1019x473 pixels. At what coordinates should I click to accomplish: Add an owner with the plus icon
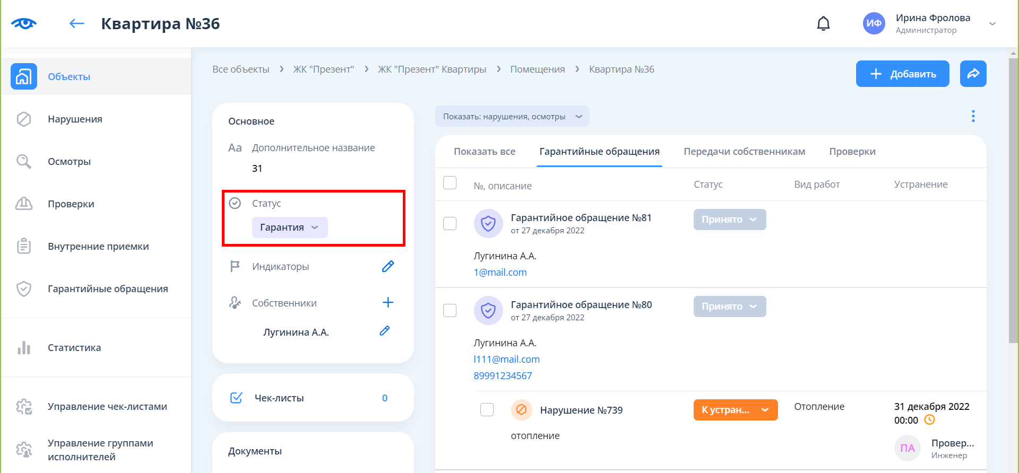click(388, 302)
